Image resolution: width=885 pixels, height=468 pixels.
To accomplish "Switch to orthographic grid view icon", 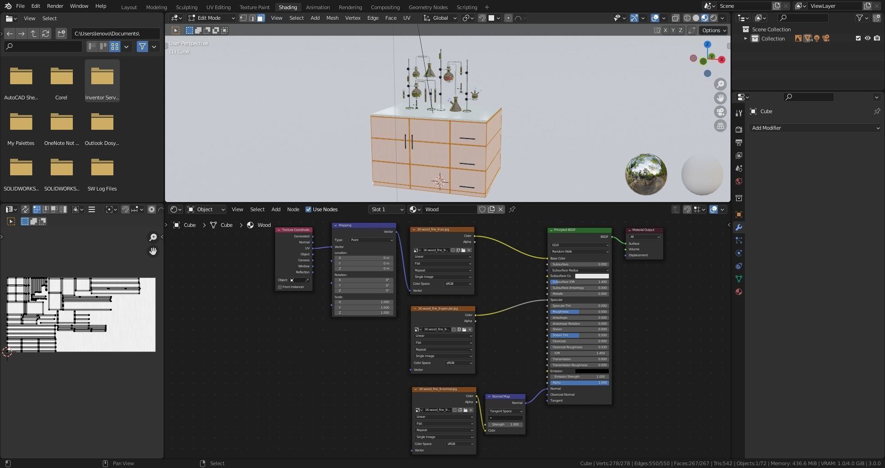I will [720, 126].
